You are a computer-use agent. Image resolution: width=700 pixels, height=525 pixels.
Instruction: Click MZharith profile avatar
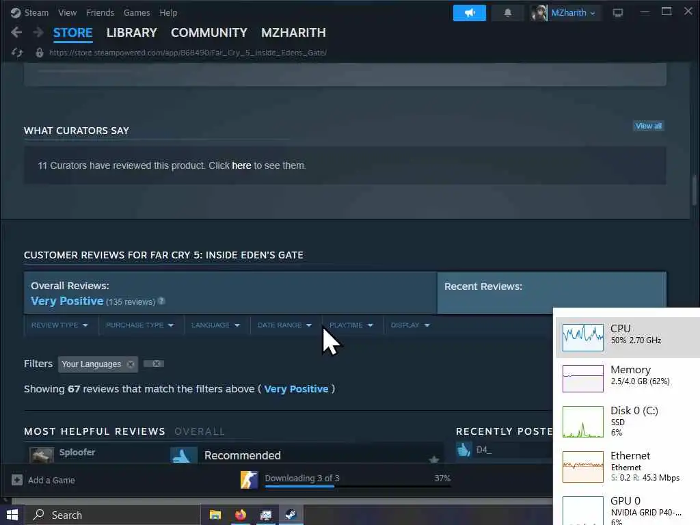tap(539, 13)
